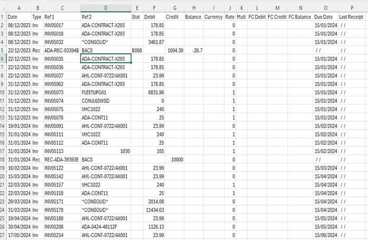The width and height of the screenshot is (368, 240).
Task: Click the Date header cell
Action: coord(19,17)
